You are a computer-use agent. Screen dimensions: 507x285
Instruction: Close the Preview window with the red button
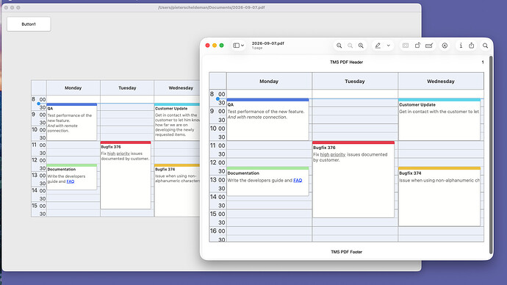click(x=208, y=46)
